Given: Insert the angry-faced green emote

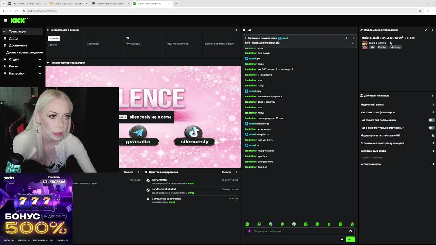Looking at the screenshot, I should tap(259, 224).
